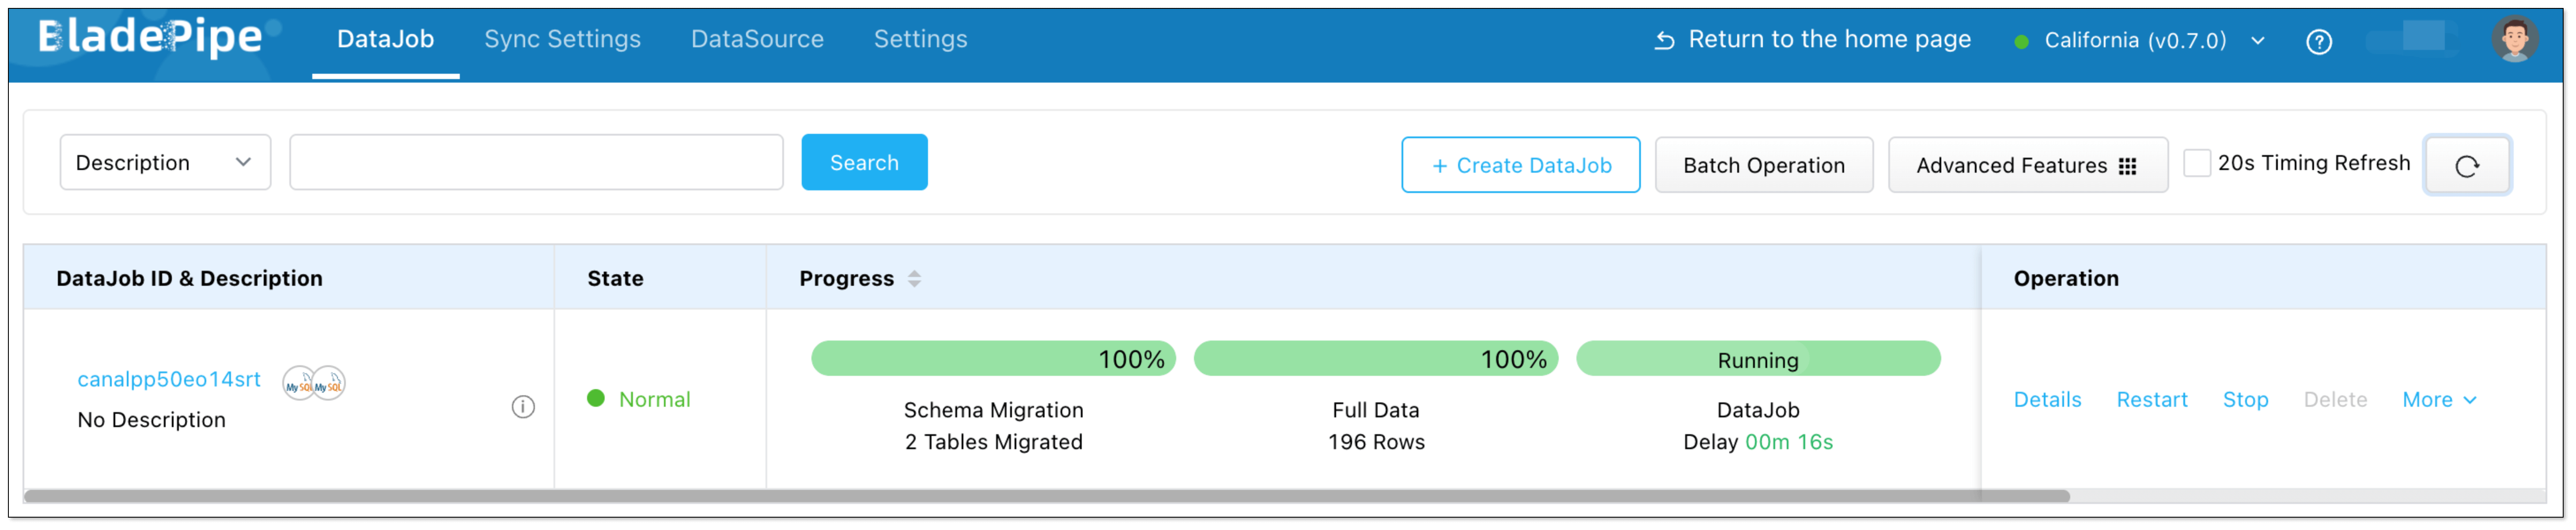Open the DataSource tab
2576x530 pixels.
(x=757, y=39)
